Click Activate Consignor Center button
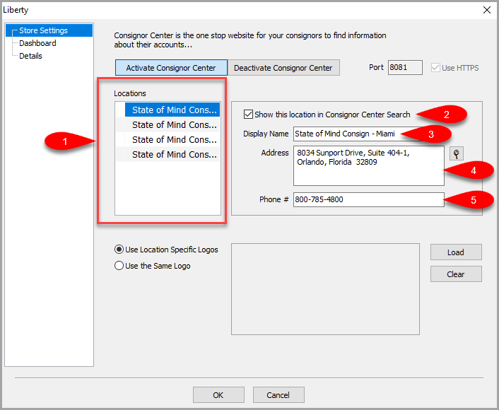 171,67
